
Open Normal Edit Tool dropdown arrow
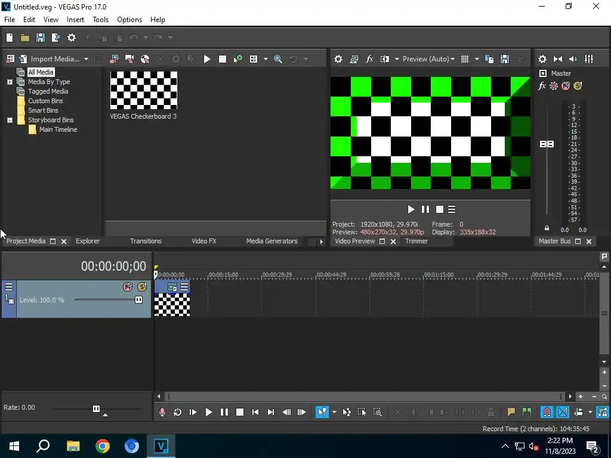(334, 412)
